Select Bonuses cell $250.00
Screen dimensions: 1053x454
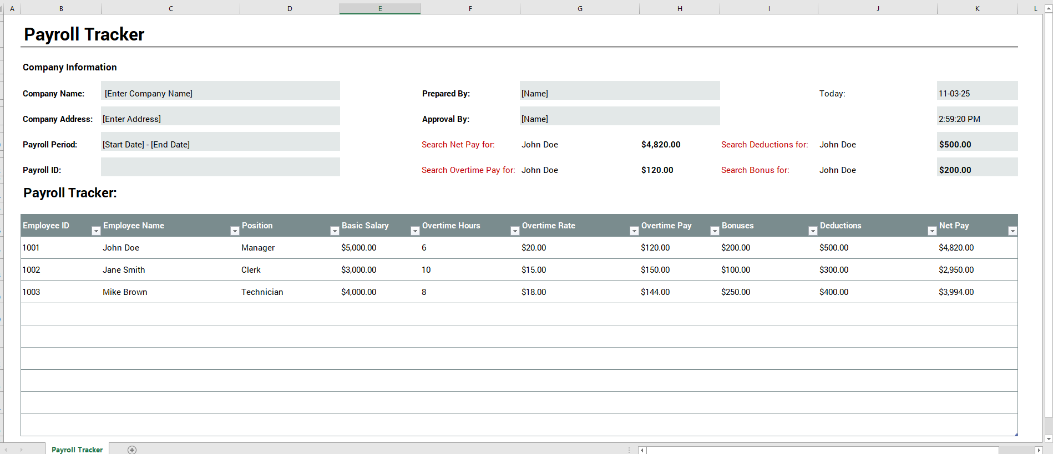(x=769, y=292)
